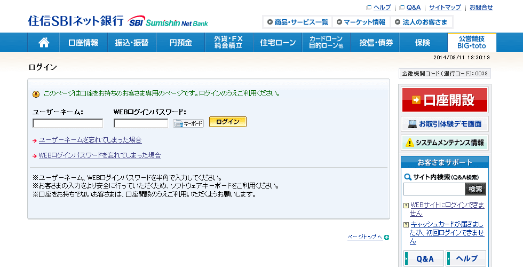Open the サイトマップ link
This screenshot has height=267, width=523.
[x=445, y=7]
